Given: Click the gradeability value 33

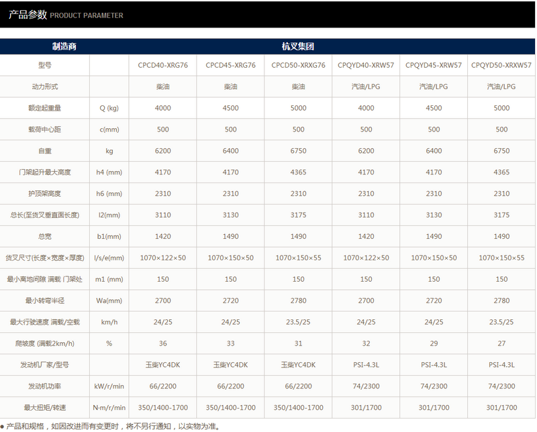Looking at the screenshot, I should point(230,343).
